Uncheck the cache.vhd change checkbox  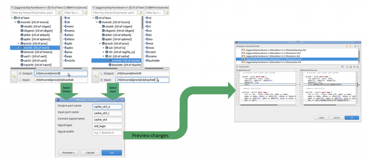(242, 62)
